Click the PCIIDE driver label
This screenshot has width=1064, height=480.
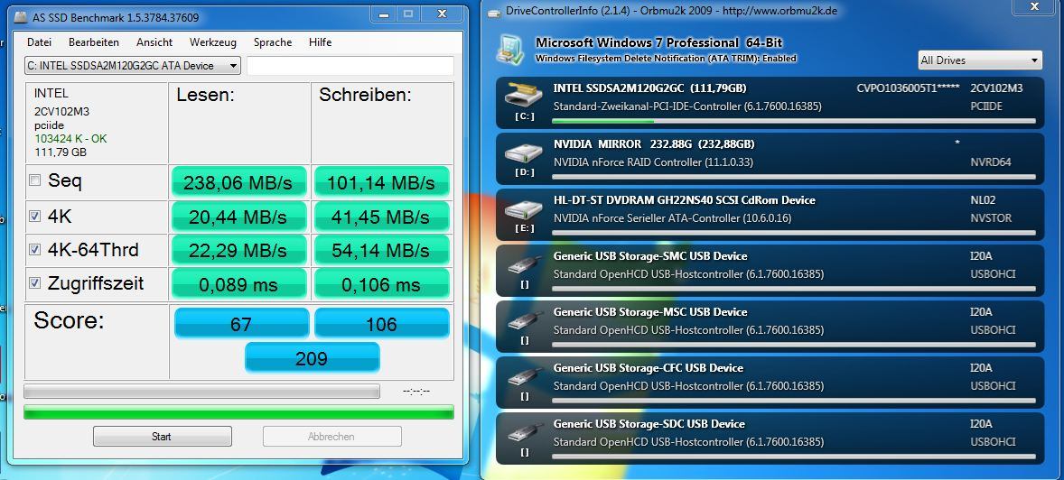(986, 106)
